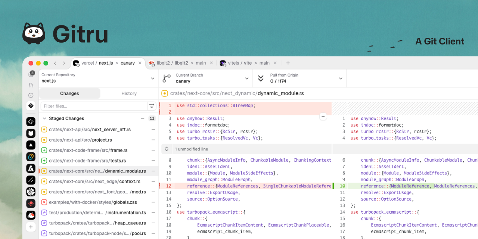The height and width of the screenshot is (239, 478).
Task: Unstage next_server_nft.rs with its minus
Action: click(153, 130)
